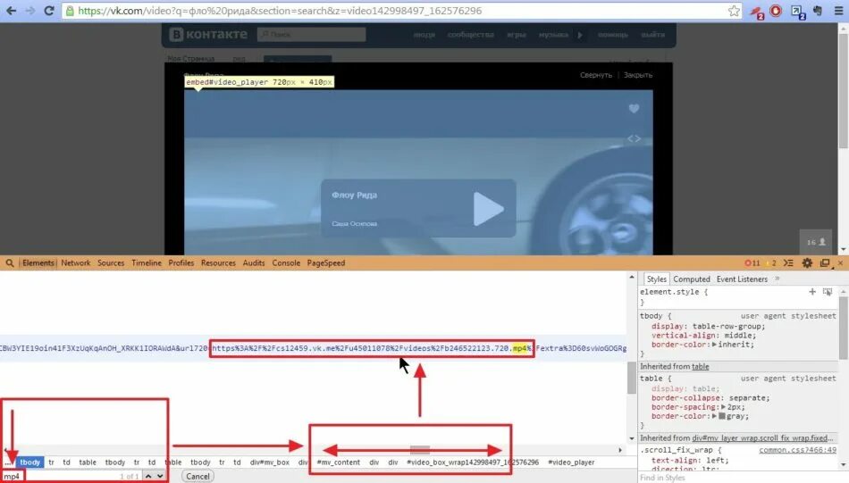The image size is (849, 483).
Task: Open the Profiles panel tab
Action: (181, 262)
